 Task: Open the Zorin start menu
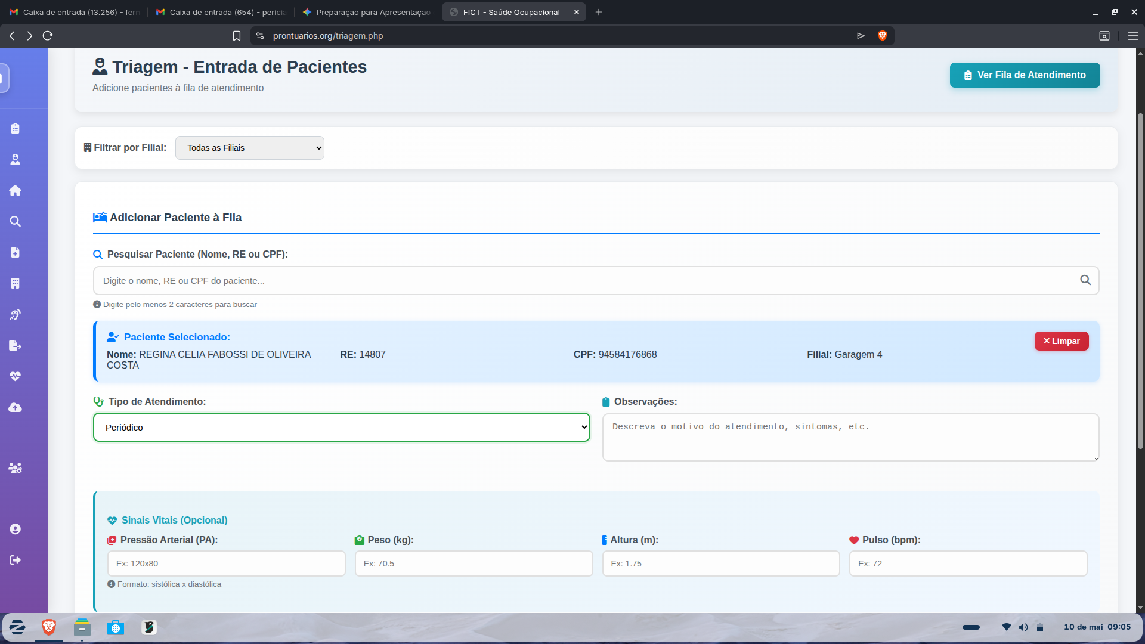pos(17,627)
